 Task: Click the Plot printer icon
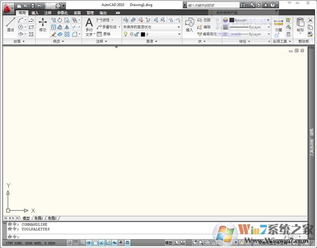(58, 6)
